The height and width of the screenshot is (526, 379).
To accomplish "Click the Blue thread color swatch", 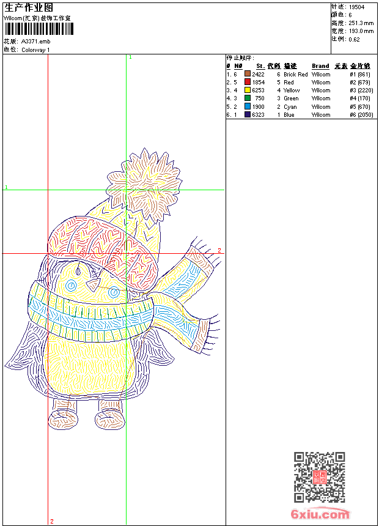I will tap(248, 114).
